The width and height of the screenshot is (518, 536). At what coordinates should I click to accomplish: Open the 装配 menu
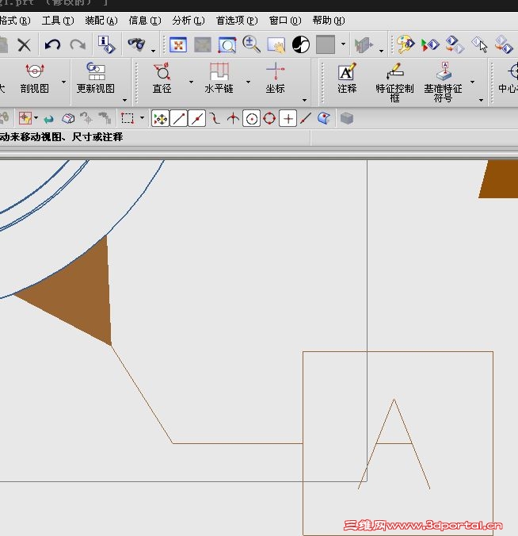101,21
